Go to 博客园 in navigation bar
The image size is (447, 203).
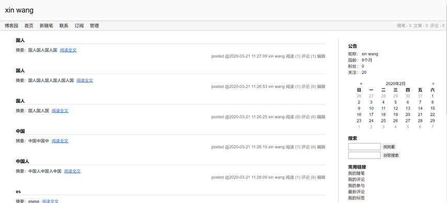pyautogui.click(x=11, y=26)
